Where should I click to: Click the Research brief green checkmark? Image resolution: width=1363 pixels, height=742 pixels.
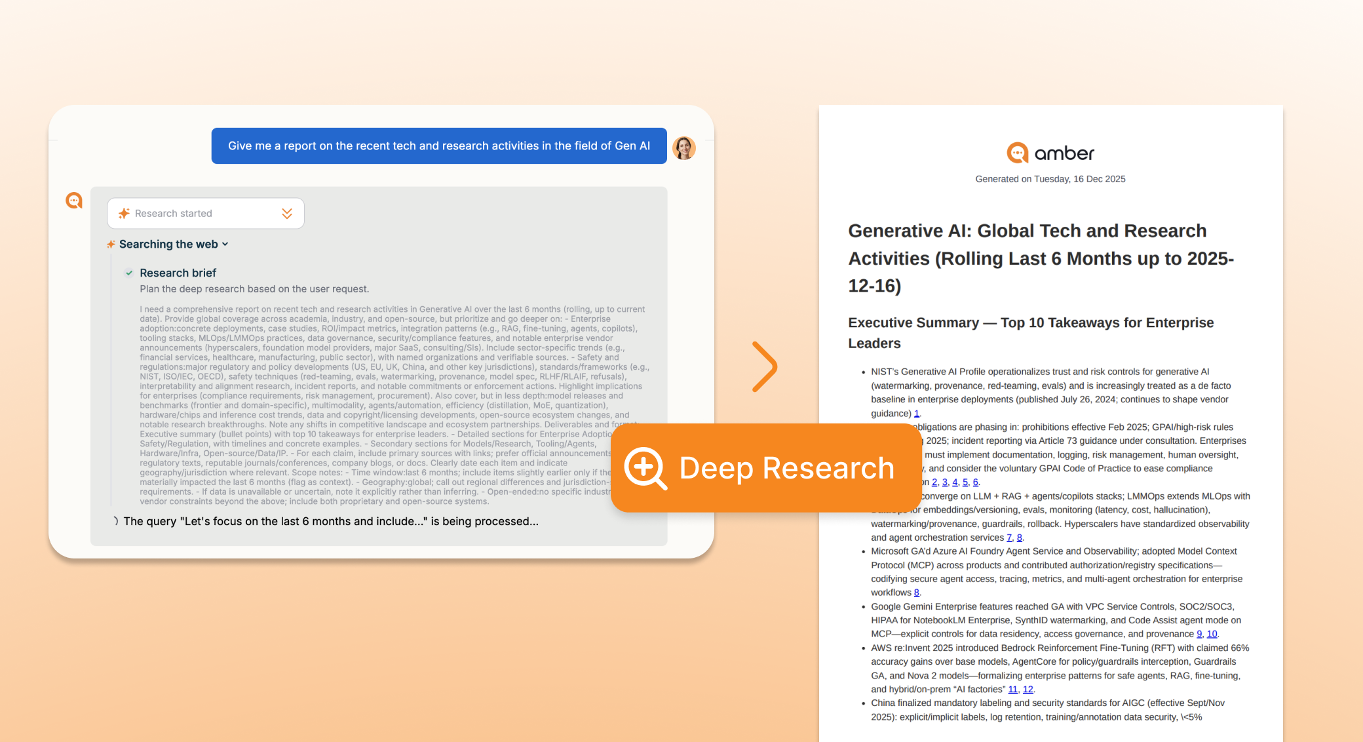click(129, 273)
